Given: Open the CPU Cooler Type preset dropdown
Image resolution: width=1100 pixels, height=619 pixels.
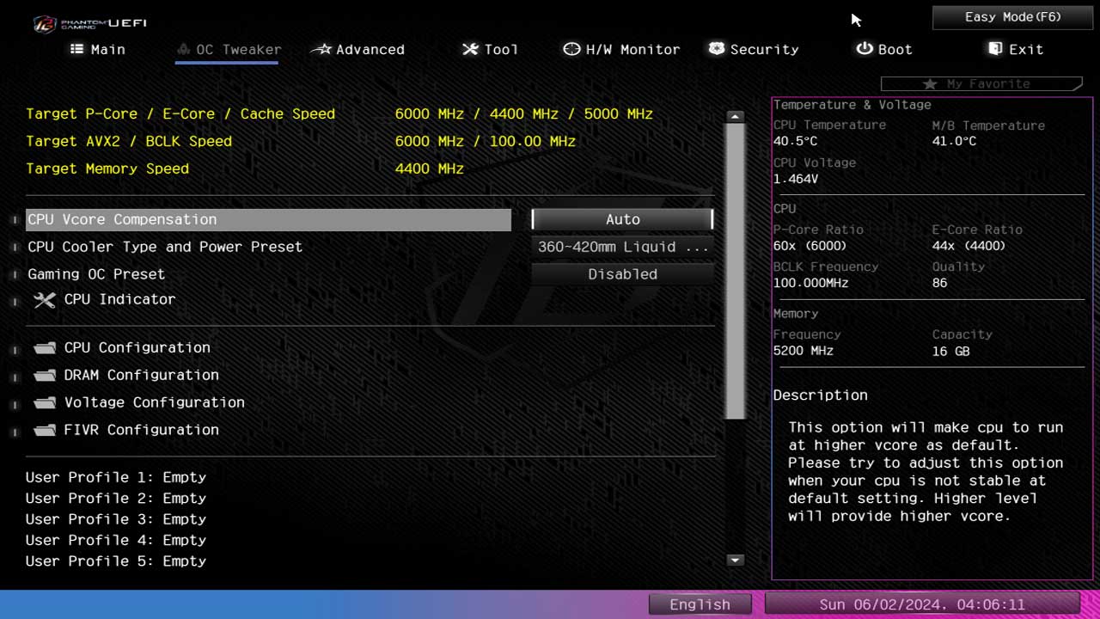Looking at the screenshot, I should 622,247.
